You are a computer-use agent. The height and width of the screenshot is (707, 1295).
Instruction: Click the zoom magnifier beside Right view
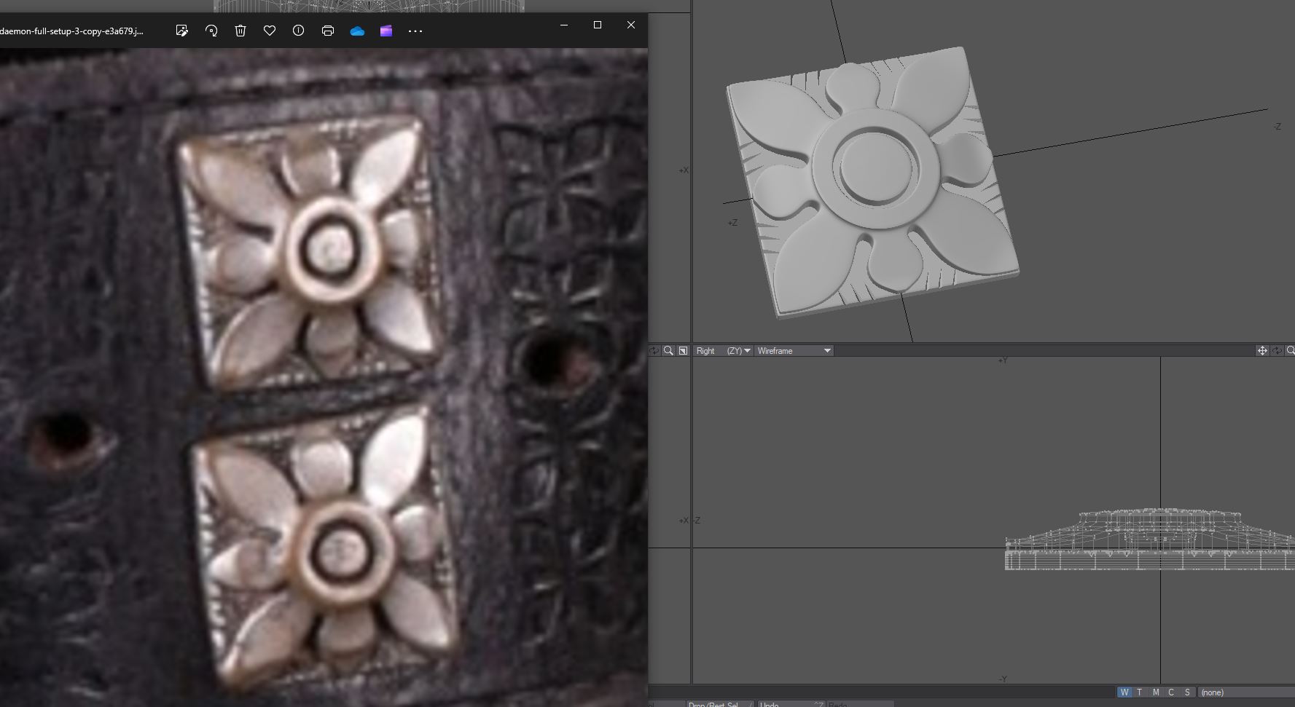coord(668,351)
